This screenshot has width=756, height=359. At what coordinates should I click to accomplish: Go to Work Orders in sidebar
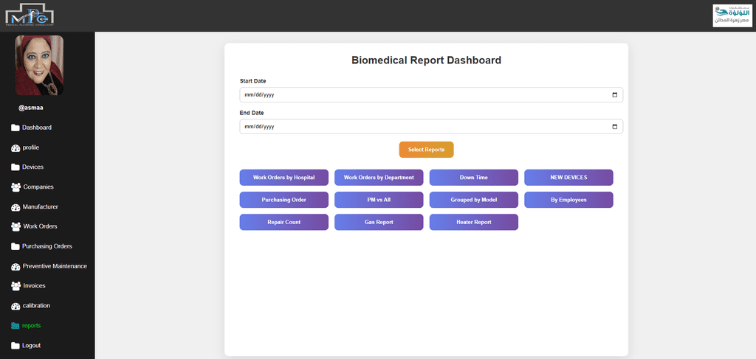click(x=40, y=226)
